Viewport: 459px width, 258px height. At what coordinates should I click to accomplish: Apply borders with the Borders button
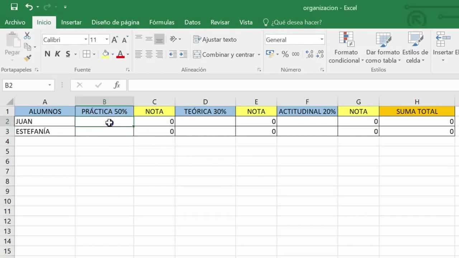(x=86, y=54)
